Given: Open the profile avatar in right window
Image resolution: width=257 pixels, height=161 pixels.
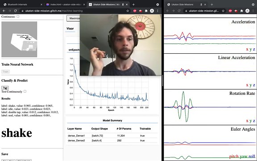Looking at the screenshot, I should point(247,11).
